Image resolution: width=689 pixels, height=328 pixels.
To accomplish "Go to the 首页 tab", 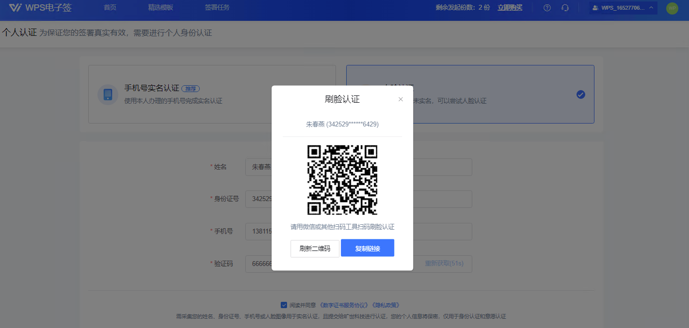I will [110, 8].
